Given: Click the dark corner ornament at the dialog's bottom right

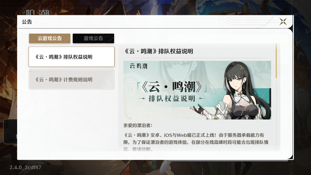Looking at the screenshot, I should (x=290, y=157).
